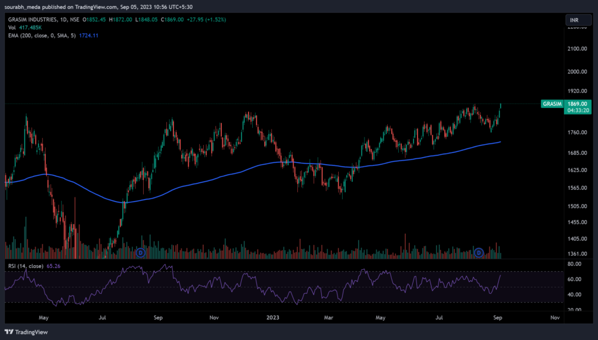
Task: Select the green GRASIM symbol tag on price axis
Action: pyautogui.click(x=552, y=104)
